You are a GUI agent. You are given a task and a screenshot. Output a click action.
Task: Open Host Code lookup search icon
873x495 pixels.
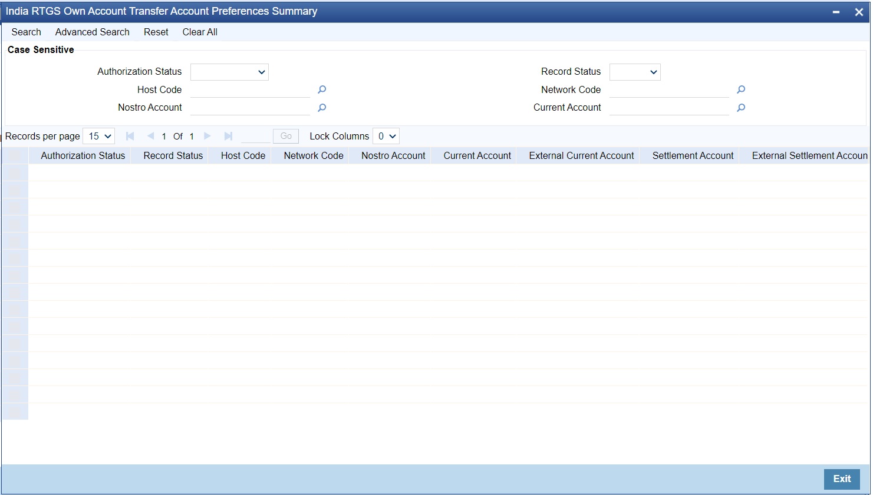pyautogui.click(x=322, y=89)
